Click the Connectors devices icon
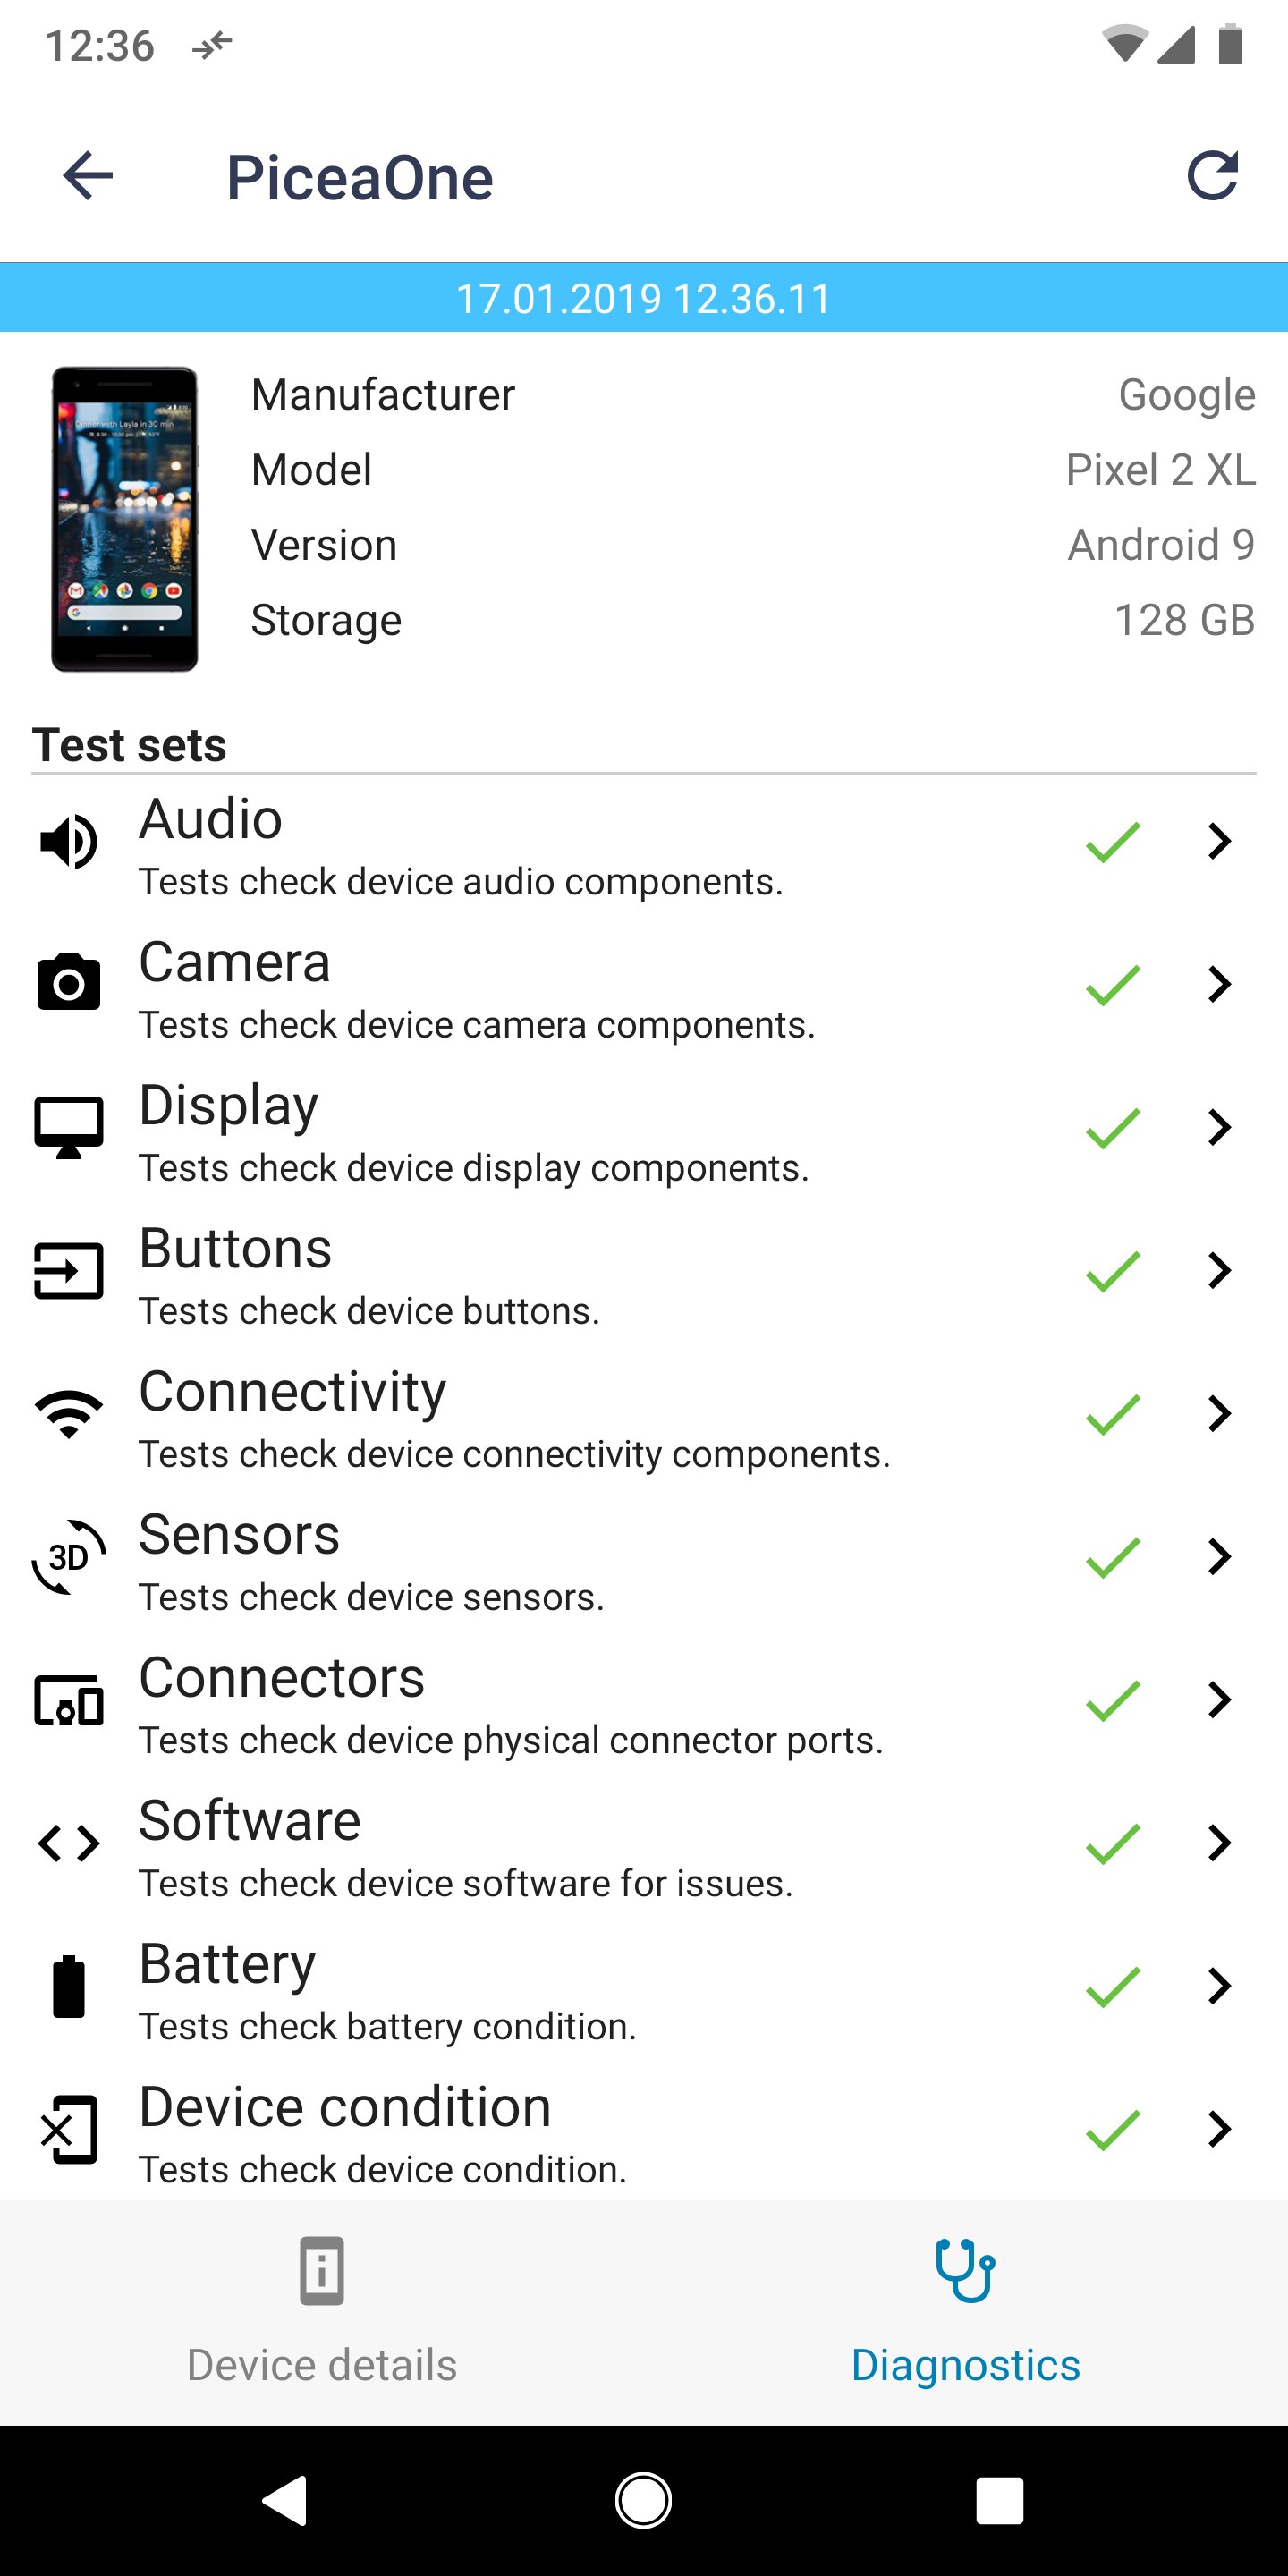Image resolution: width=1288 pixels, height=2576 pixels. (68, 1700)
